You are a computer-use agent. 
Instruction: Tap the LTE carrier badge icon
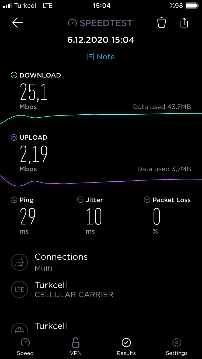[x=19, y=289]
